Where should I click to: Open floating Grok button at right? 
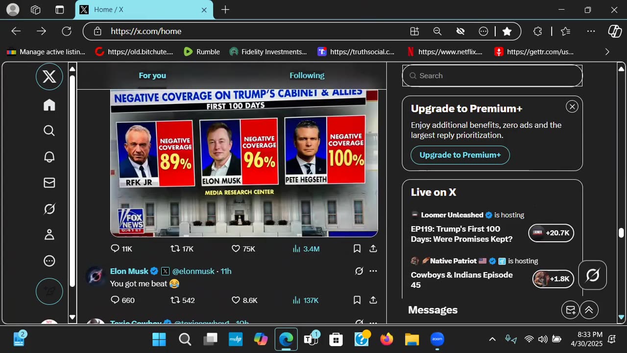tap(593, 276)
